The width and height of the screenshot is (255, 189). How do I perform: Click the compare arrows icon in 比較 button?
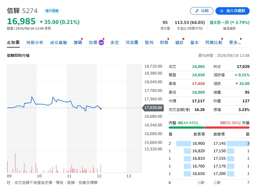coord(197,11)
